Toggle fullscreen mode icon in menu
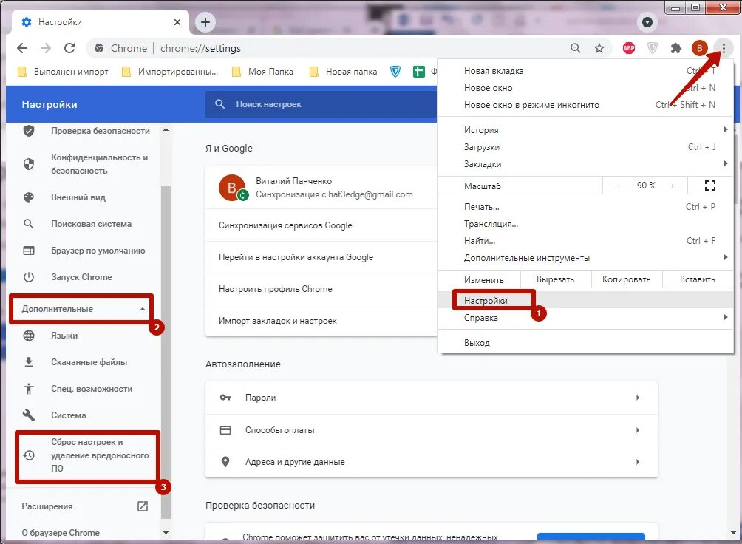Image resolution: width=742 pixels, height=544 pixels. tap(709, 186)
